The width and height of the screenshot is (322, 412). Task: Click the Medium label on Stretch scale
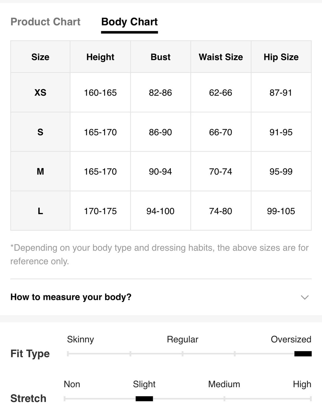pyautogui.click(x=224, y=384)
